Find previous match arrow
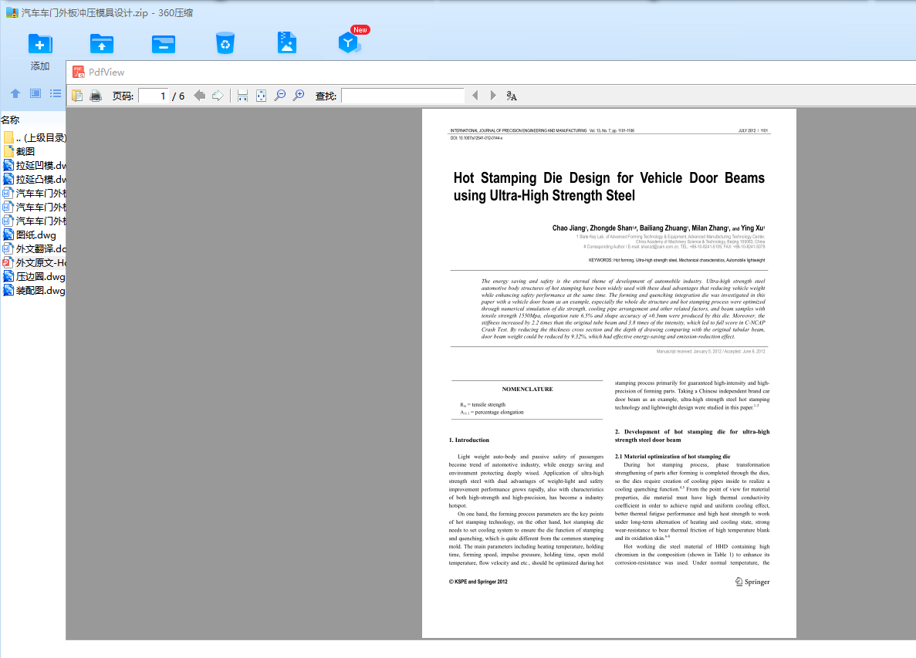Image resolution: width=916 pixels, height=658 pixels. click(475, 95)
